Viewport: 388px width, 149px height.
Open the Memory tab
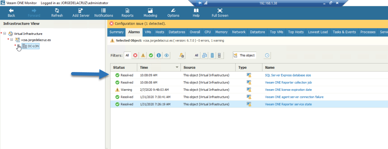coord(222,32)
